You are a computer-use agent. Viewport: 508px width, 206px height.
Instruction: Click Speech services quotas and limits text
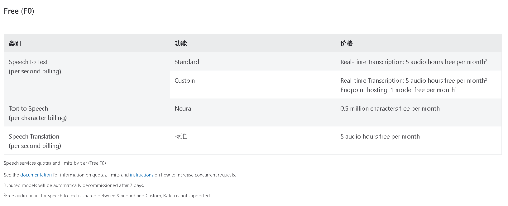pos(55,163)
